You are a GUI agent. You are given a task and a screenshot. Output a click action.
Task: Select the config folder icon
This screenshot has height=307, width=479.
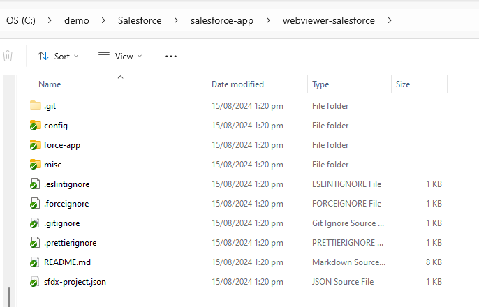click(36, 125)
